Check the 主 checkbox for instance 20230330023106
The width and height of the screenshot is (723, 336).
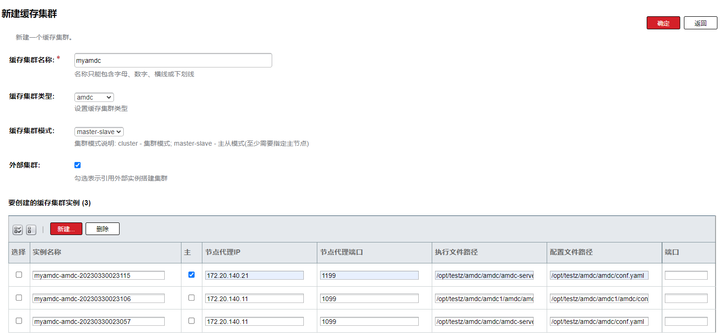pyautogui.click(x=191, y=298)
